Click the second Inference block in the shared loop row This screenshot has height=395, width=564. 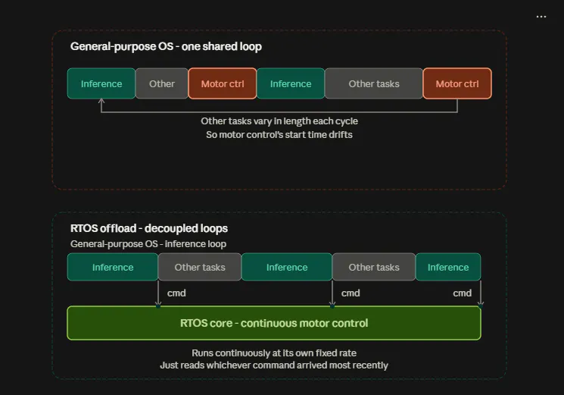click(291, 83)
